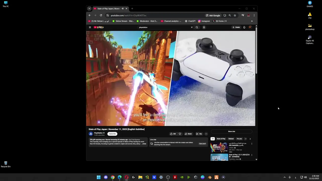The height and width of the screenshot is (181, 322).
Task: Open File Explorer from the taskbar
Action: (x=140, y=177)
